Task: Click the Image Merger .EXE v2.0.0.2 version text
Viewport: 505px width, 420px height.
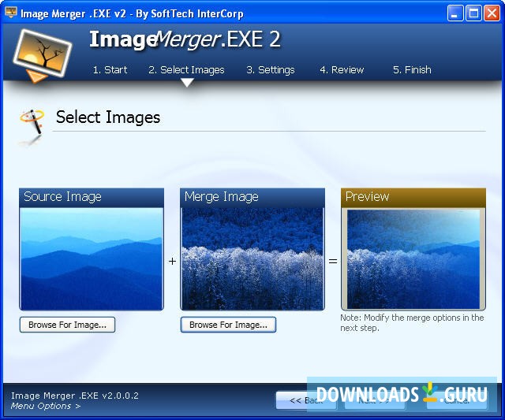Action: pyautogui.click(x=75, y=396)
